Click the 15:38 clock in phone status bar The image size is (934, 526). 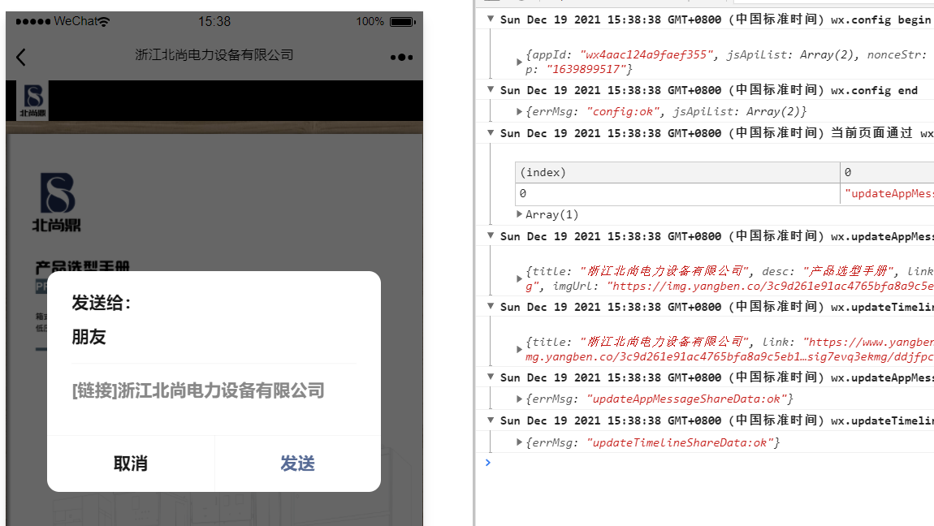(x=214, y=21)
